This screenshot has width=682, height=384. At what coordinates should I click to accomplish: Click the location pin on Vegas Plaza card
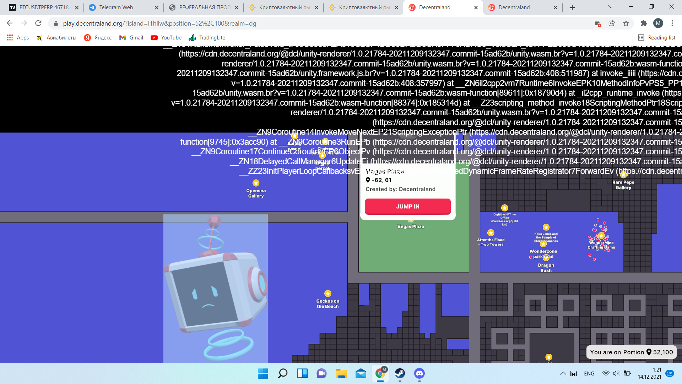point(368,180)
